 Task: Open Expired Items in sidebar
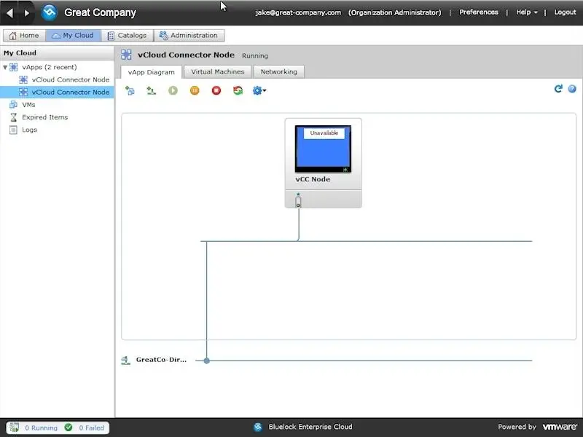coord(45,117)
